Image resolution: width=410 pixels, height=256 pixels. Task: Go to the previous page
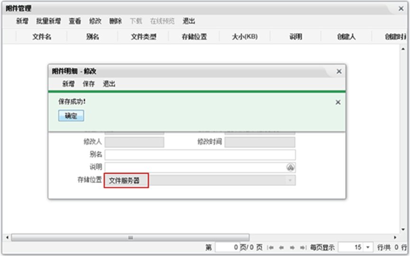click(x=281, y=247)
